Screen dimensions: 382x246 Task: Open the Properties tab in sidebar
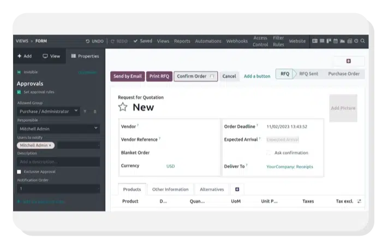[85, 56]
